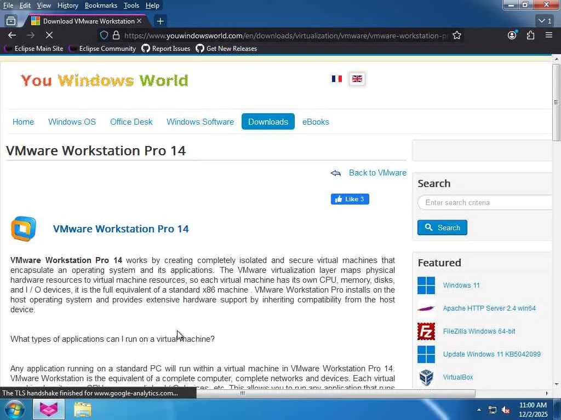Image resolution: width=561 pixels, height=420 pixels.
Task: View site security via padlock icon
Action: pyautogui.click(x=116, y=35)
